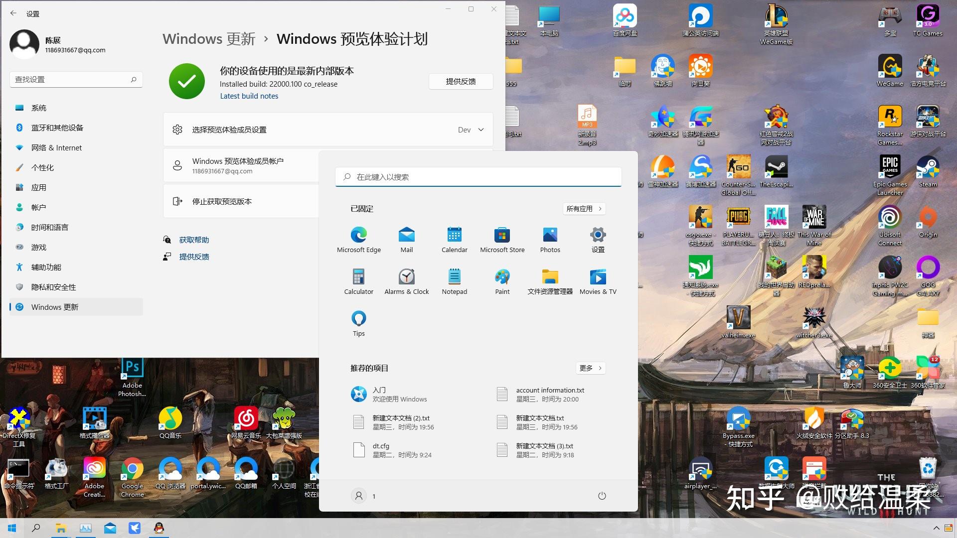Show 所有应用 in the Start menu
Image resolution: width=957 pixels, height=538 pixels.
[x=584, y=209]
